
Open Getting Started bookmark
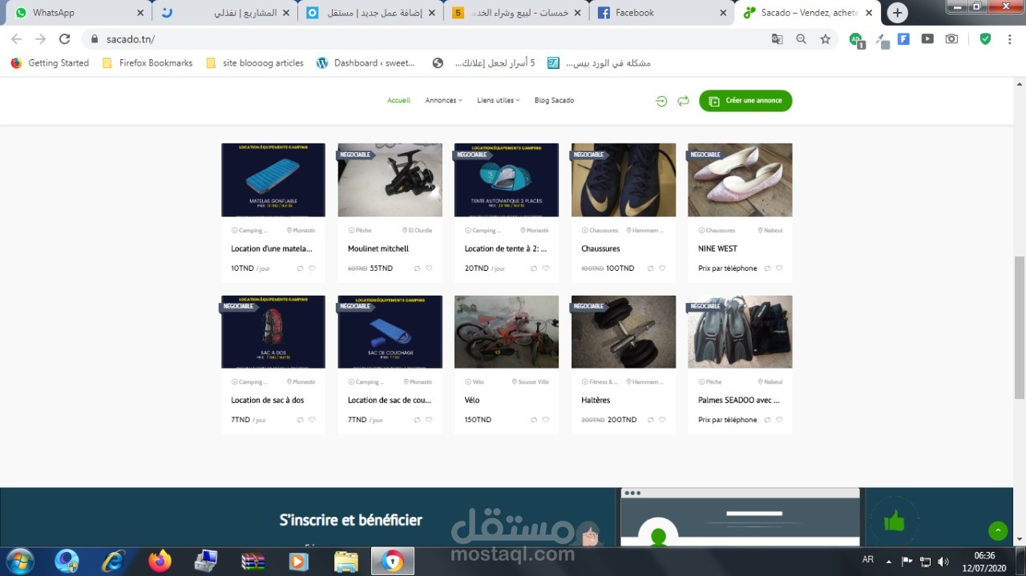tap(50, 62)
